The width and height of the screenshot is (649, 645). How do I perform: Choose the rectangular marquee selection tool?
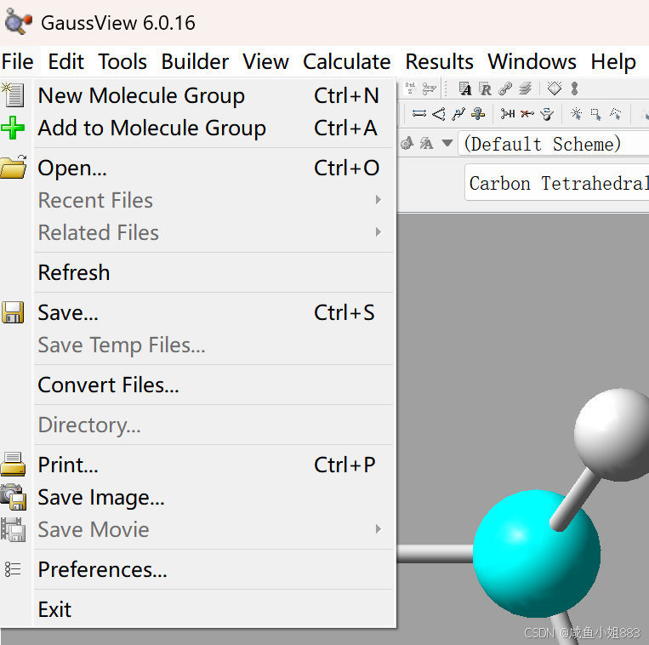[596, 114]
